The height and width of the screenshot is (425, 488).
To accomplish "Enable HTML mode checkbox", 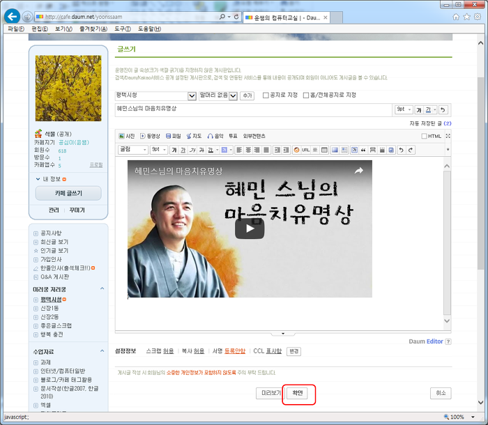I will point(424,136).
